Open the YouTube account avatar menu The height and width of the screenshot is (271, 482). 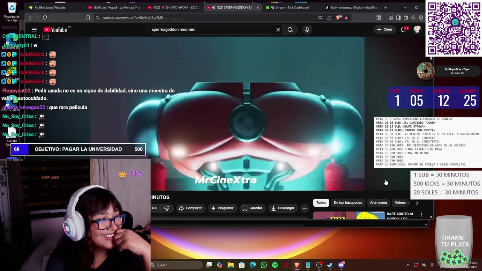417,29
